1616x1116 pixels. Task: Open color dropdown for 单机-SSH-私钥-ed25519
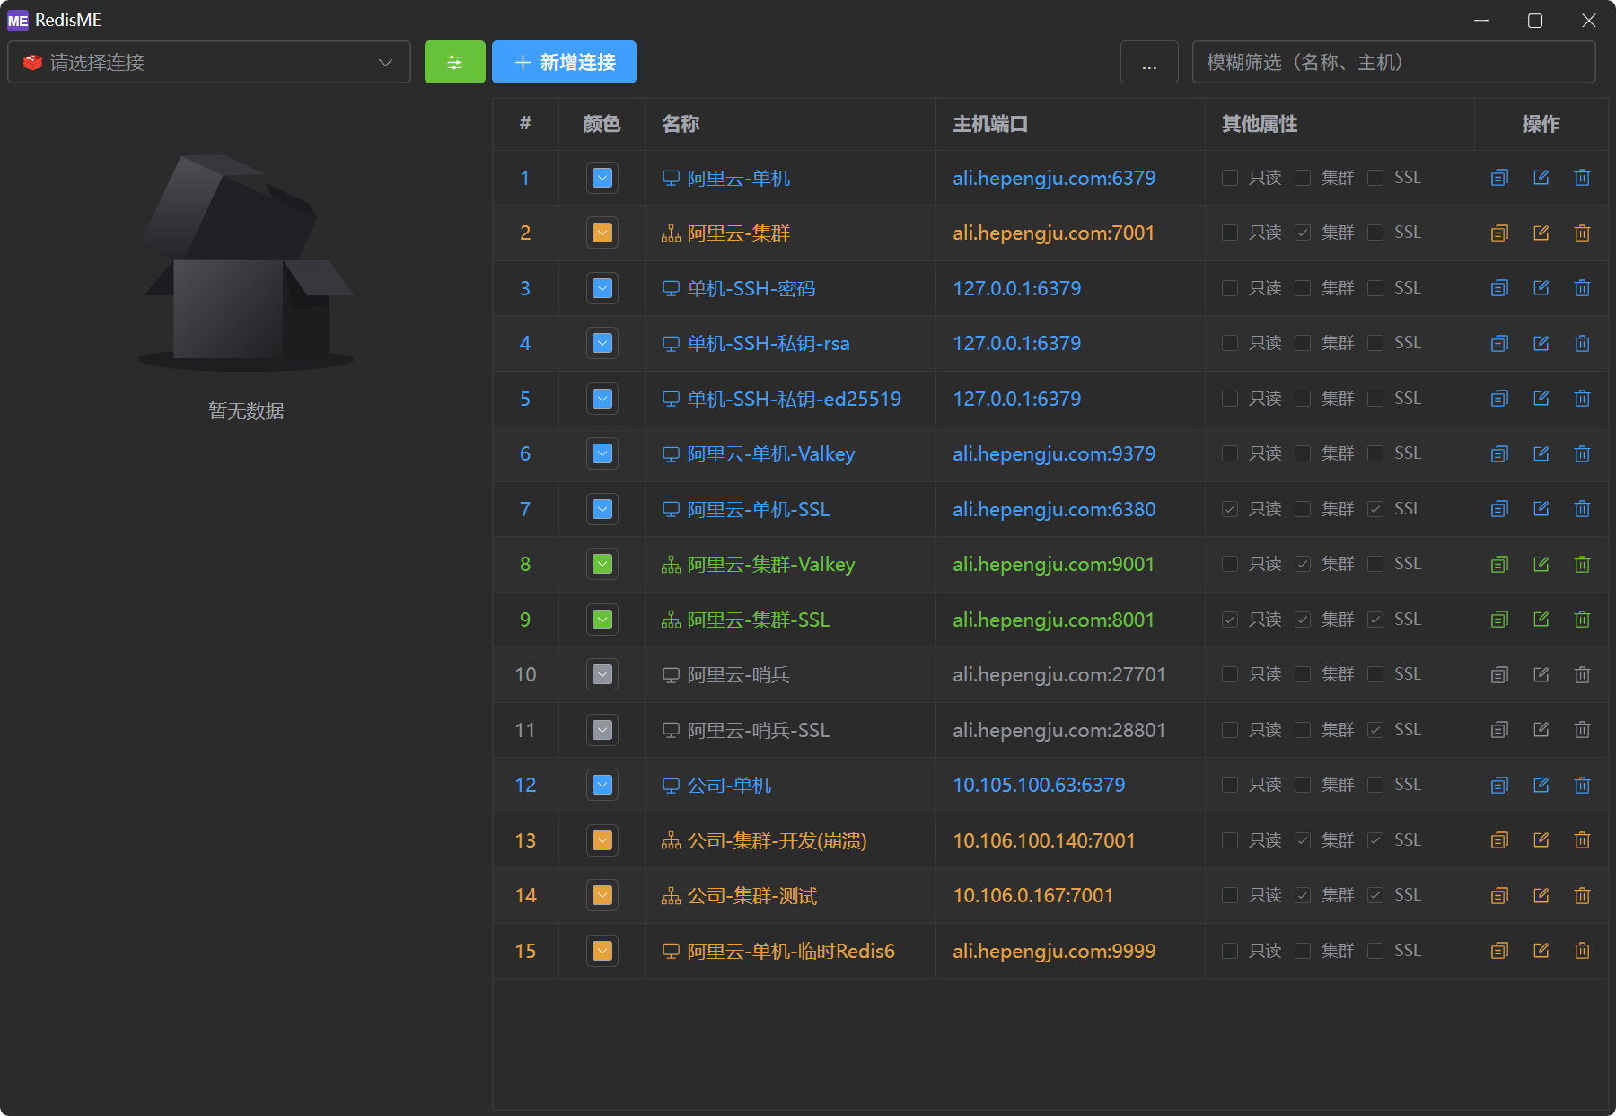(x=602, y=399)
